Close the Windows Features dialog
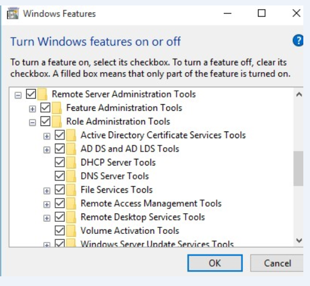Viewport: 310px width, 286px height. pyautogui.click(x=296, y=13)
